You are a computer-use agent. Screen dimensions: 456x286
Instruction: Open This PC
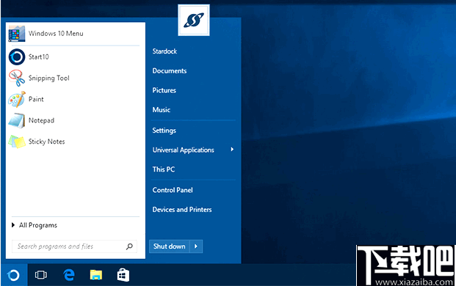pyautogui.click(x=164, y=169)
